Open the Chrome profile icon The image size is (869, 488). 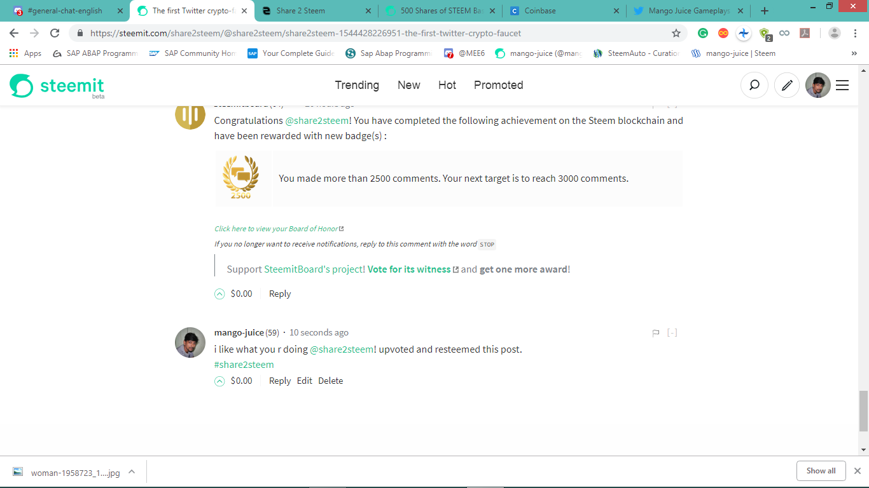click(835, 33)
